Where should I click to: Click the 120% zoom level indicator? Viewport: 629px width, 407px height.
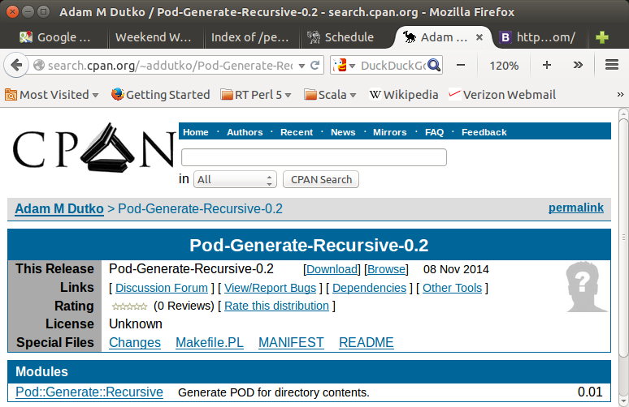point(504,65)
